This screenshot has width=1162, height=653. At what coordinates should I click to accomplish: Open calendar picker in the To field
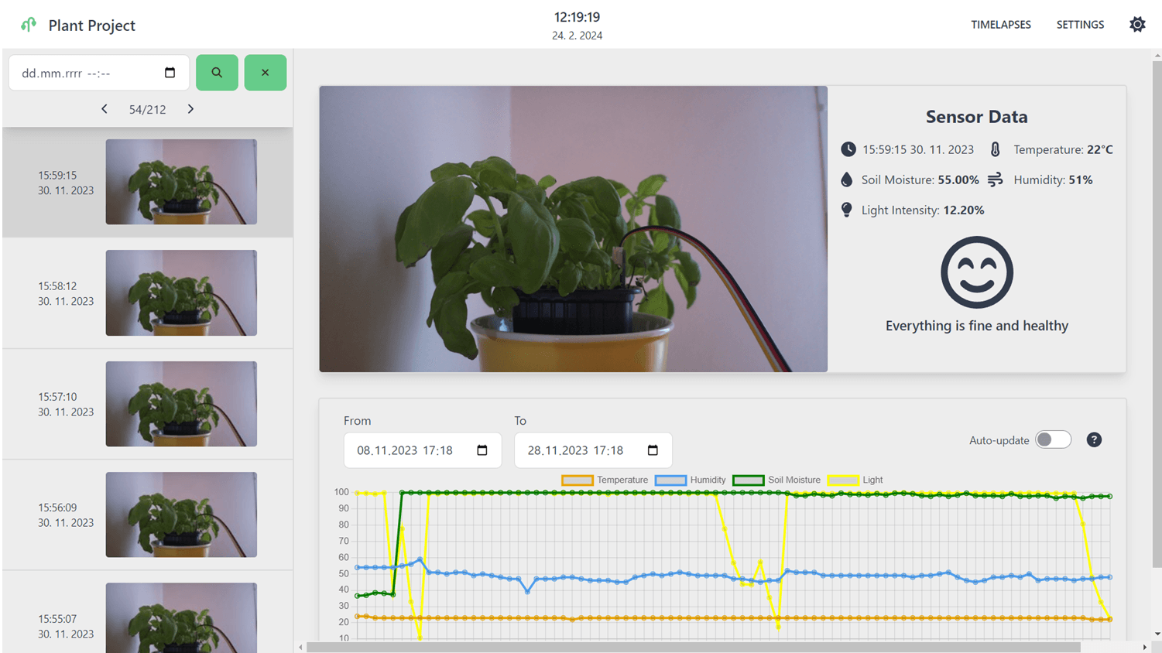tap(653, 450)
